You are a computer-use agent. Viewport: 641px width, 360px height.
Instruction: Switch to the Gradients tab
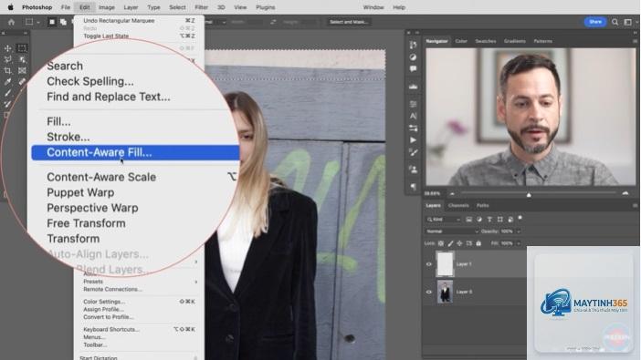pos(515,41)
